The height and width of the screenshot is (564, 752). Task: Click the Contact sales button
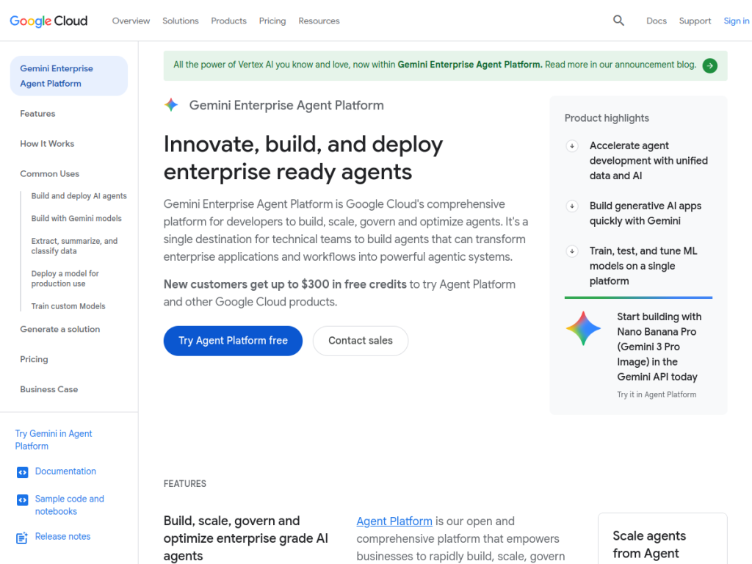[x=361, y=341]
